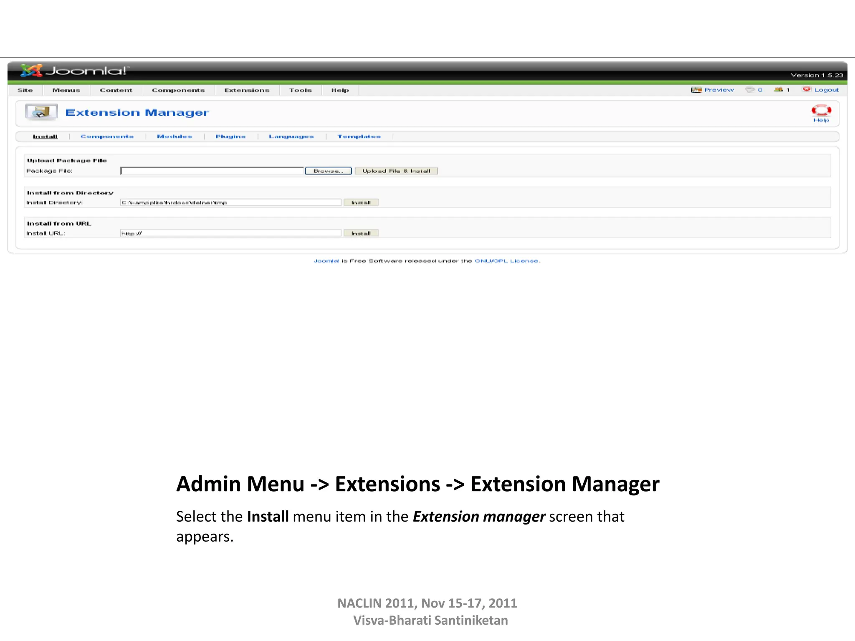Open the red lifebuoy Help icon
855x641 pixels.
tap(821, 110)
